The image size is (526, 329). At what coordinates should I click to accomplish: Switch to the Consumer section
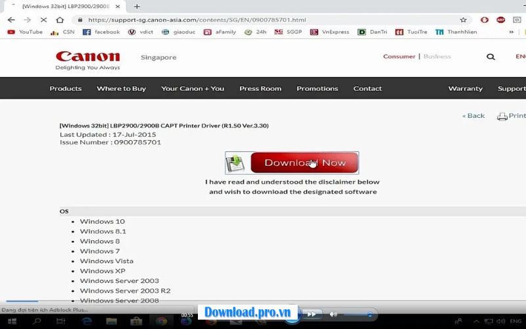[x=399, y=57]
